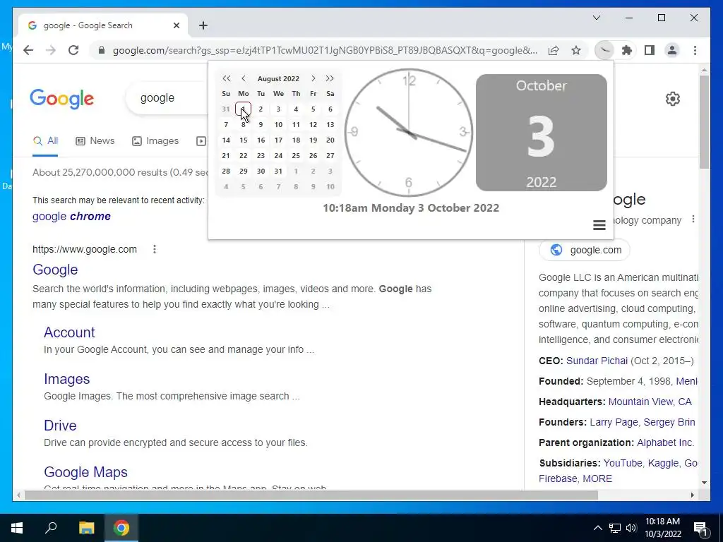Toggle Chrome side panel icon
723x542 pixels.
pyautogui.click(x=650, y=50)
